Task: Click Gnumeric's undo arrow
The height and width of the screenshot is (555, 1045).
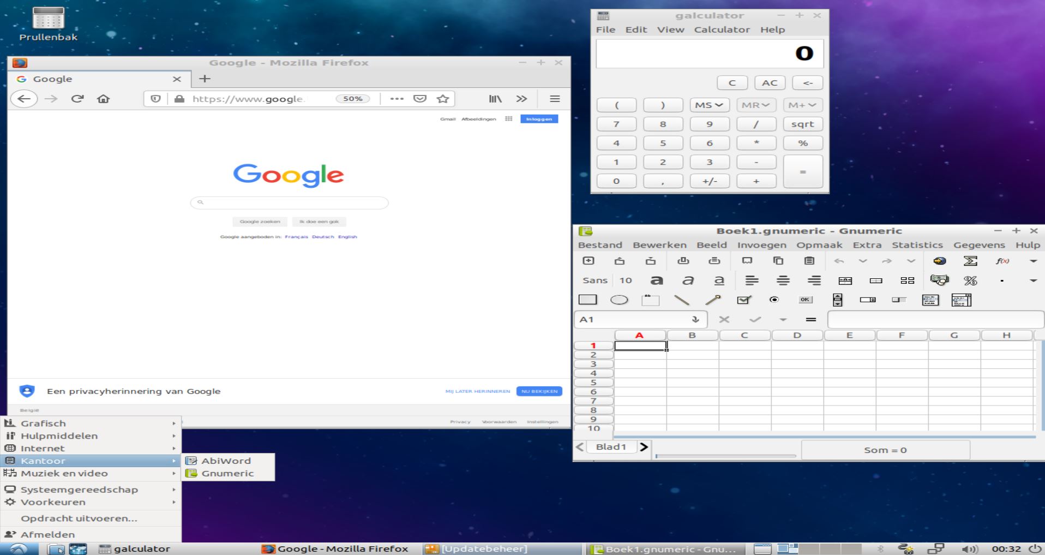Action: tap(839, 261)
